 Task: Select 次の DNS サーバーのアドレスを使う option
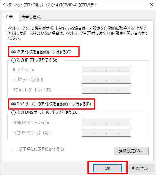(x=44, y=112)
